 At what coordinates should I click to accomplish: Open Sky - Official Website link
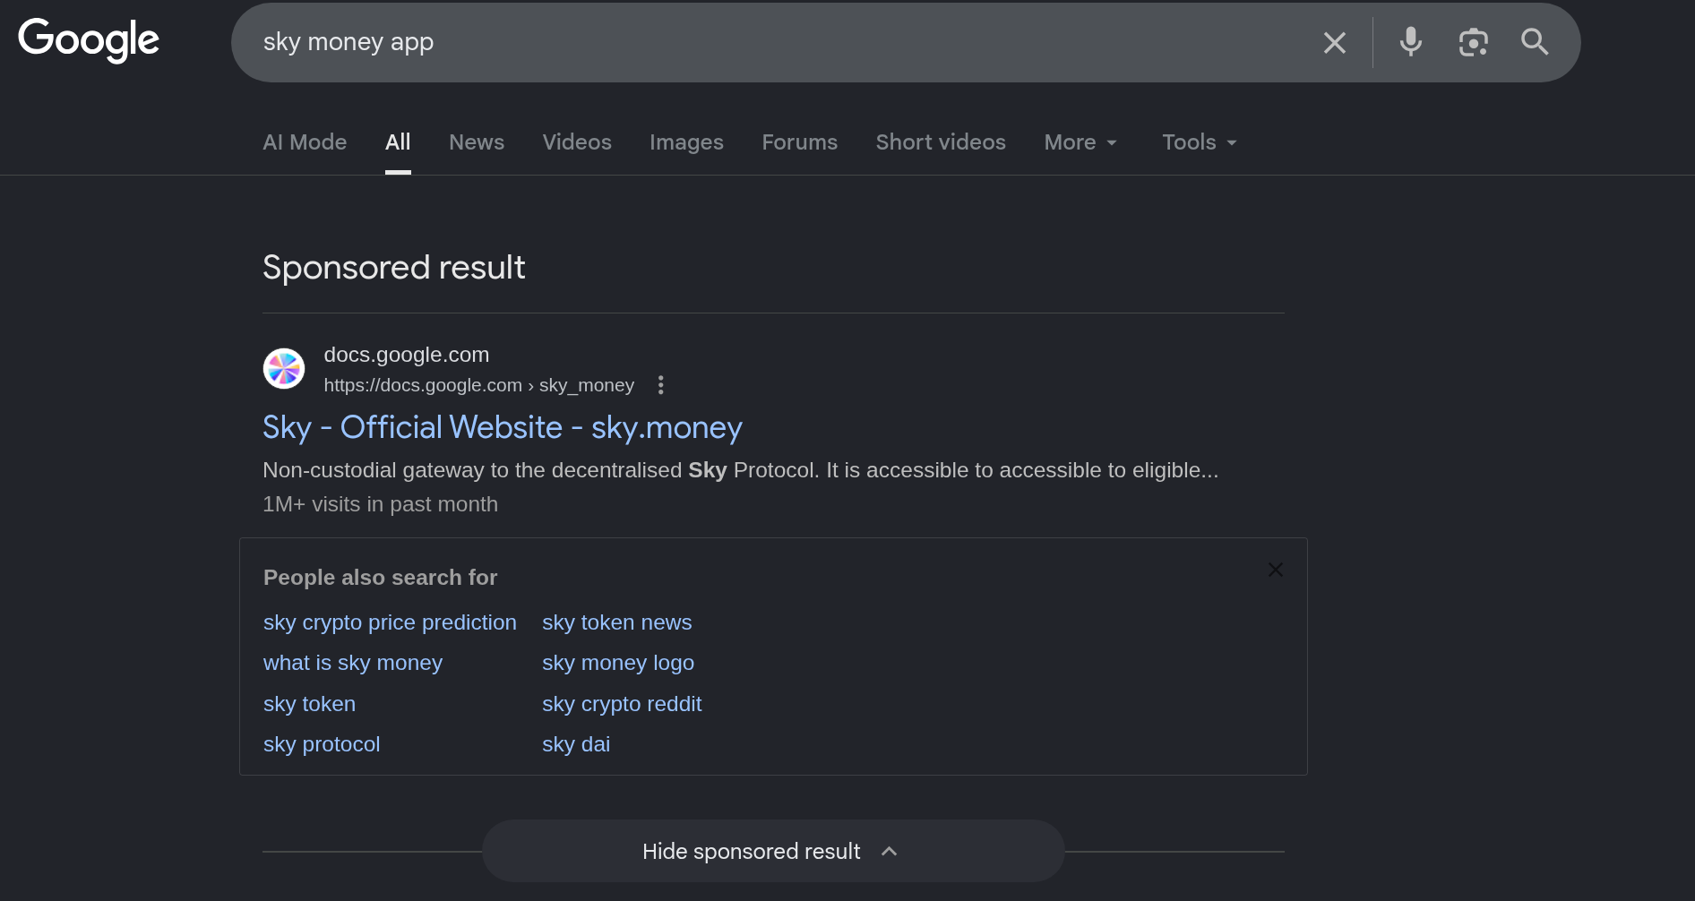pyautogui.click(x=502, y=428)
